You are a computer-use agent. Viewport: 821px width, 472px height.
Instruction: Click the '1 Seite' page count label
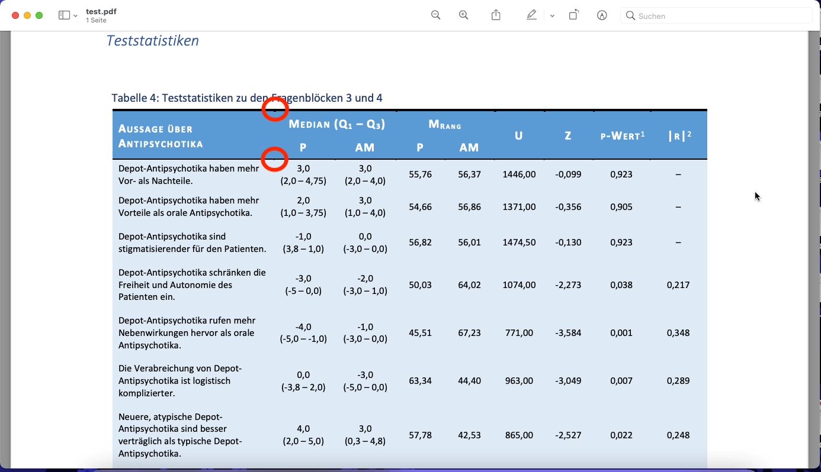(x=96, y=20)
